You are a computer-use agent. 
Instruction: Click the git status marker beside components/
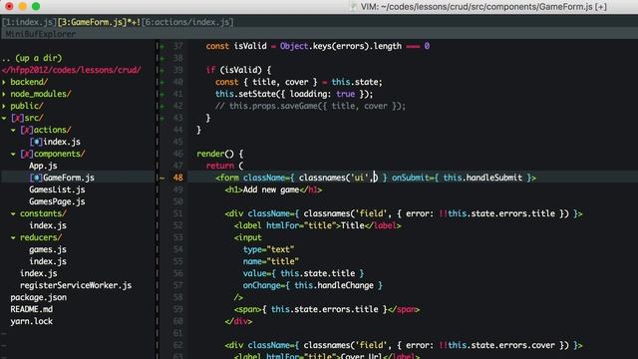(27, 154)
